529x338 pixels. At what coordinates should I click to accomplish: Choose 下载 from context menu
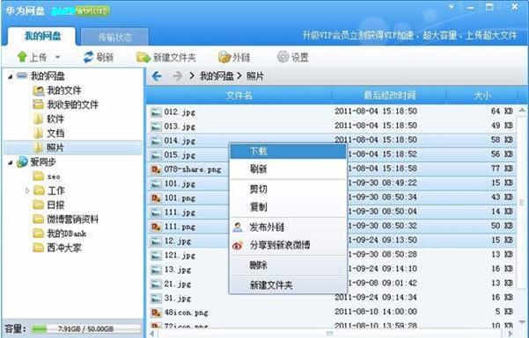pyautogui.click(x=288, y=152)
